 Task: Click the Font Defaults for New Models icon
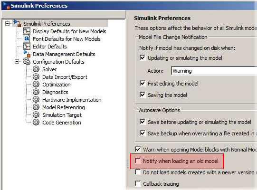coord(27,38)
